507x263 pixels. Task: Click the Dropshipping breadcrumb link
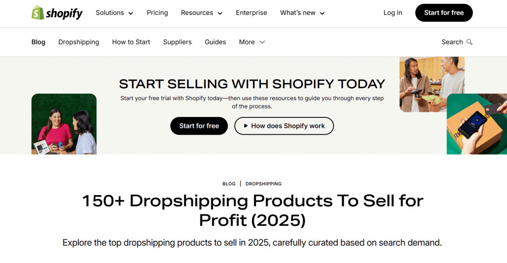(263, 184)
